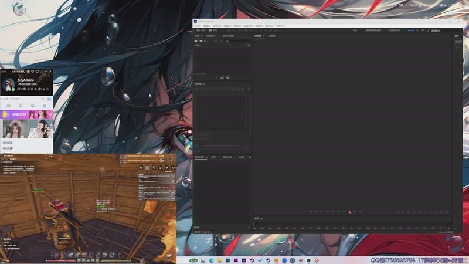Toggle loop playback in the transport controls

355,212
